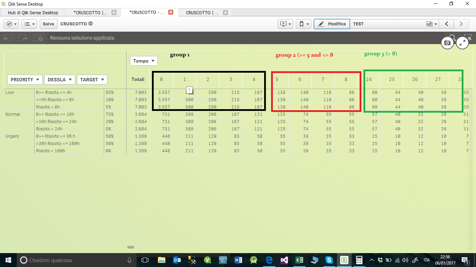The width and height of the screenshot is (476, 267).
Task: Open Word from the taskbar
Action: point(238,260)
